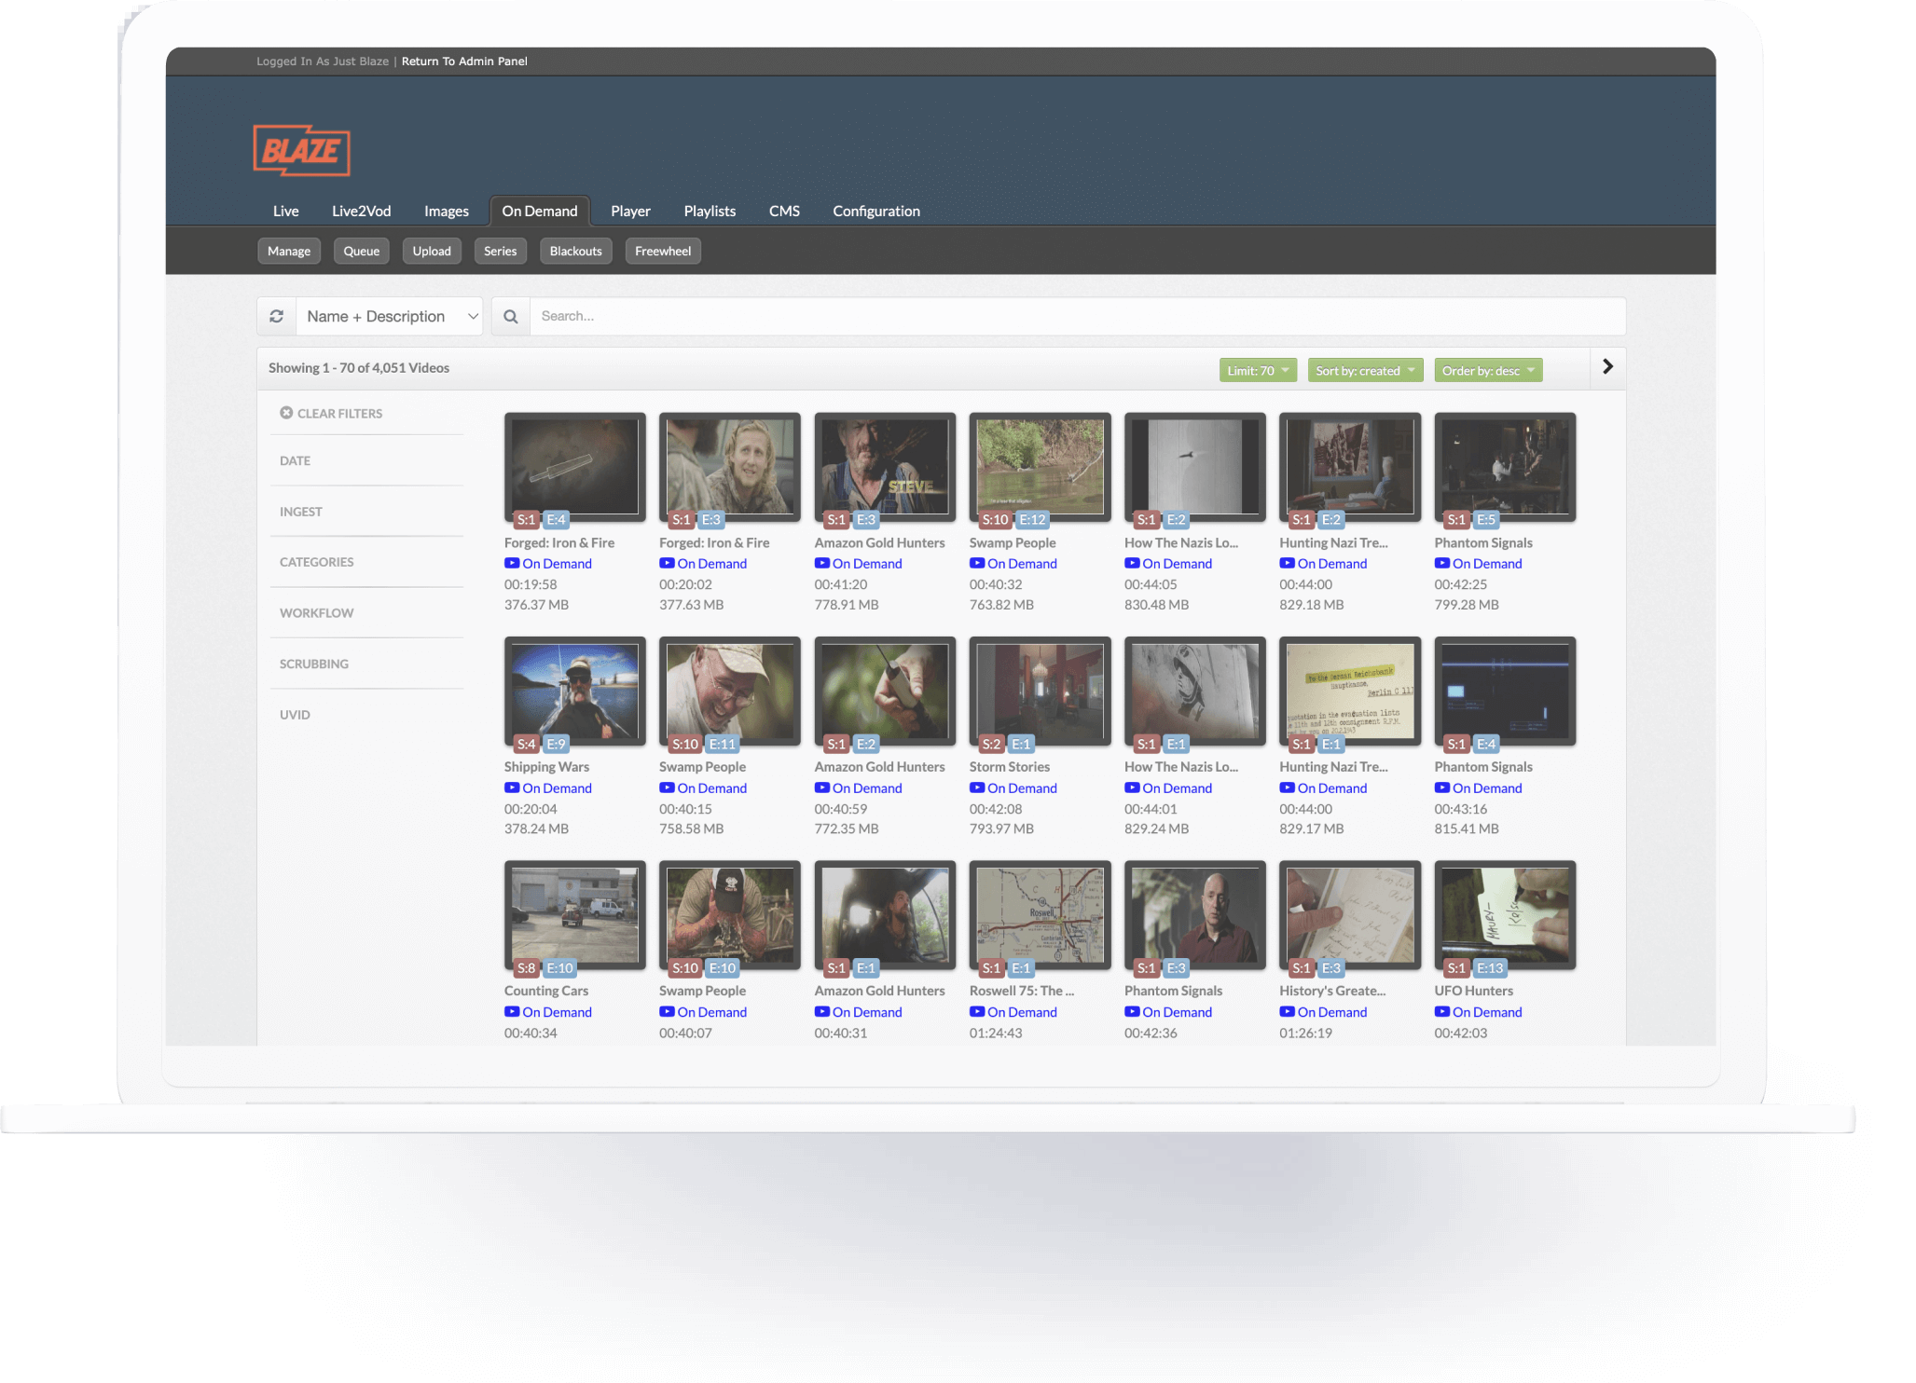Open the Forged: Iron & Fire S:1 E:4 thumbnail
This screenshot has height=1383, width=1916.
coord(575,467)
